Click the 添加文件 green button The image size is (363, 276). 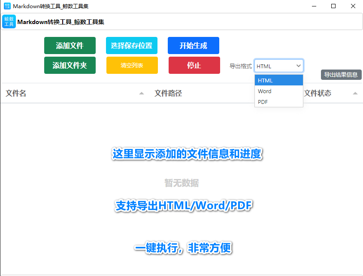click(70, 45)
